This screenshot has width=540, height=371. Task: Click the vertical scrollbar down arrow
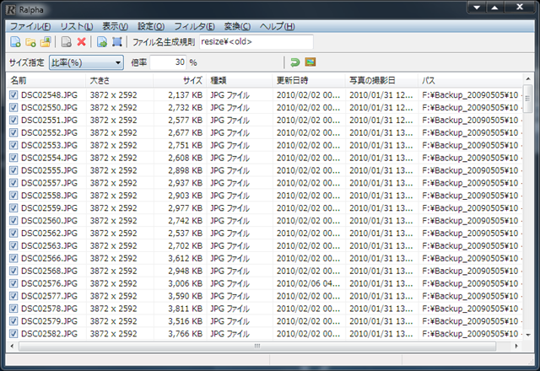[x=528, y=335]
